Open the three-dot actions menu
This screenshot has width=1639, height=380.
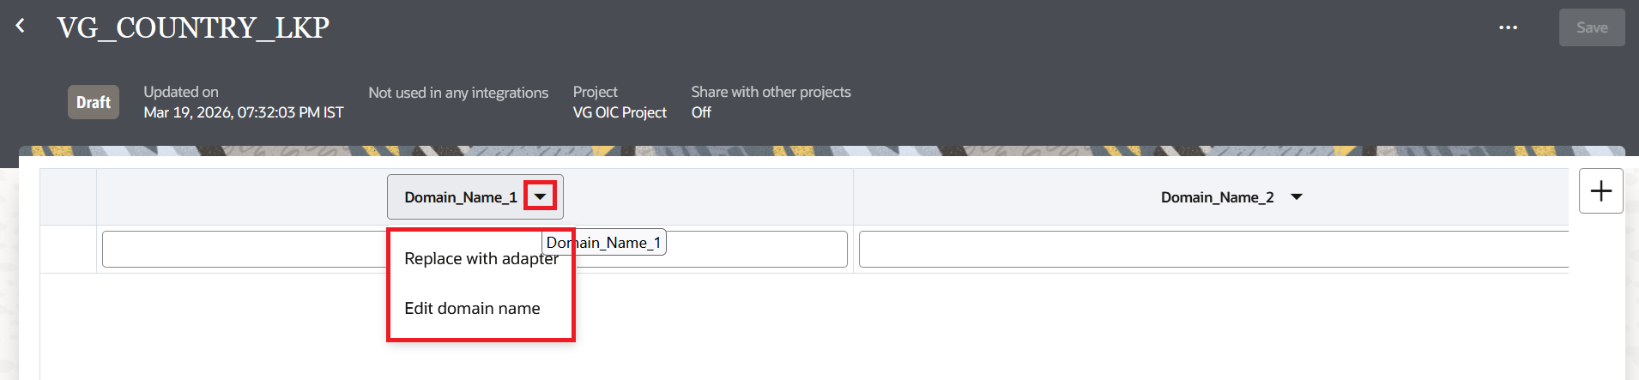pyautogui.click(x=1508, y=27)
